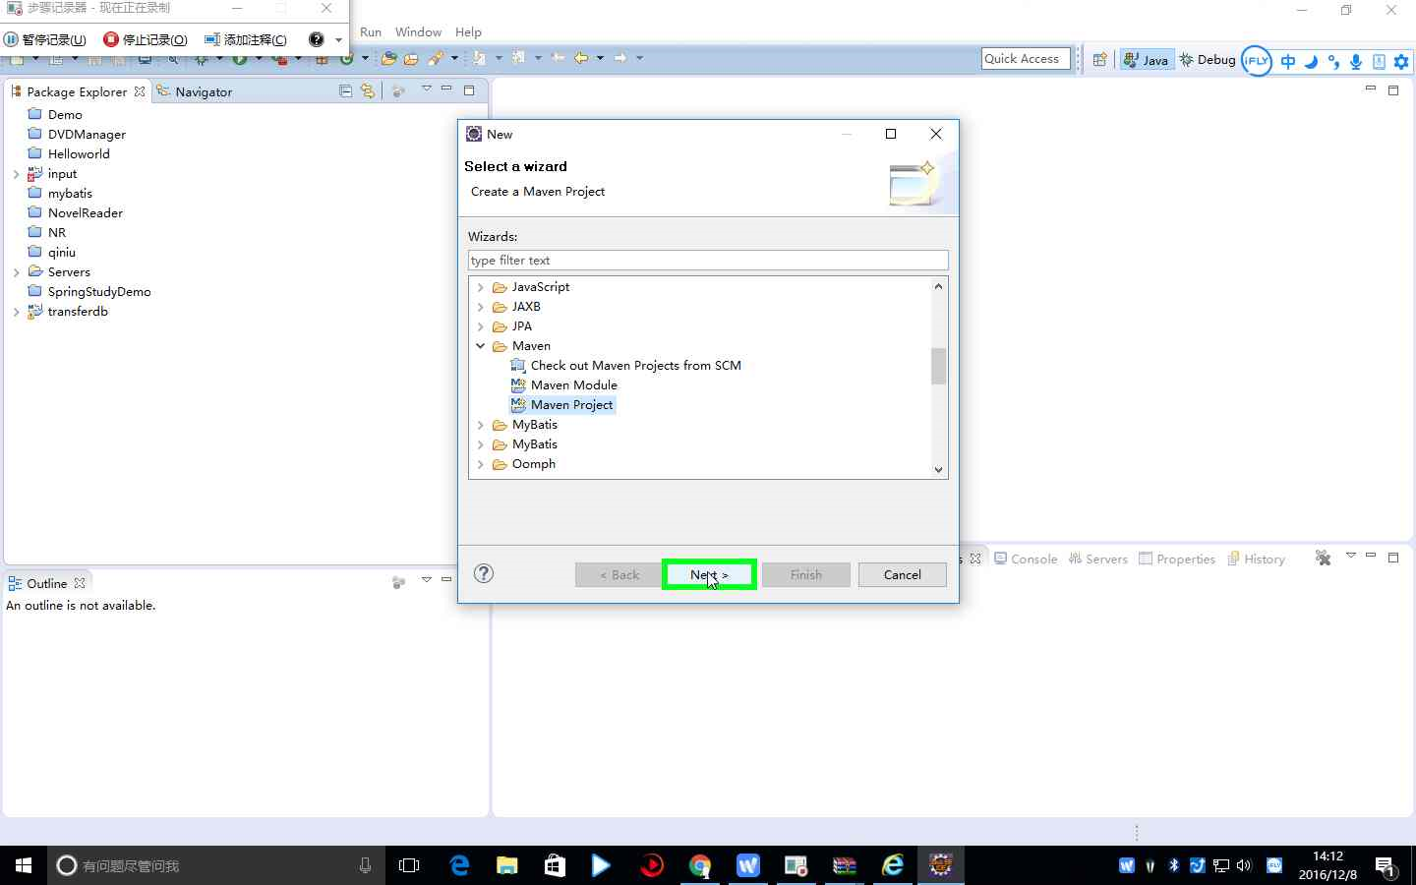Click the Cancel button in wizard
The image size is (1416, 885).
coord(902,574)
